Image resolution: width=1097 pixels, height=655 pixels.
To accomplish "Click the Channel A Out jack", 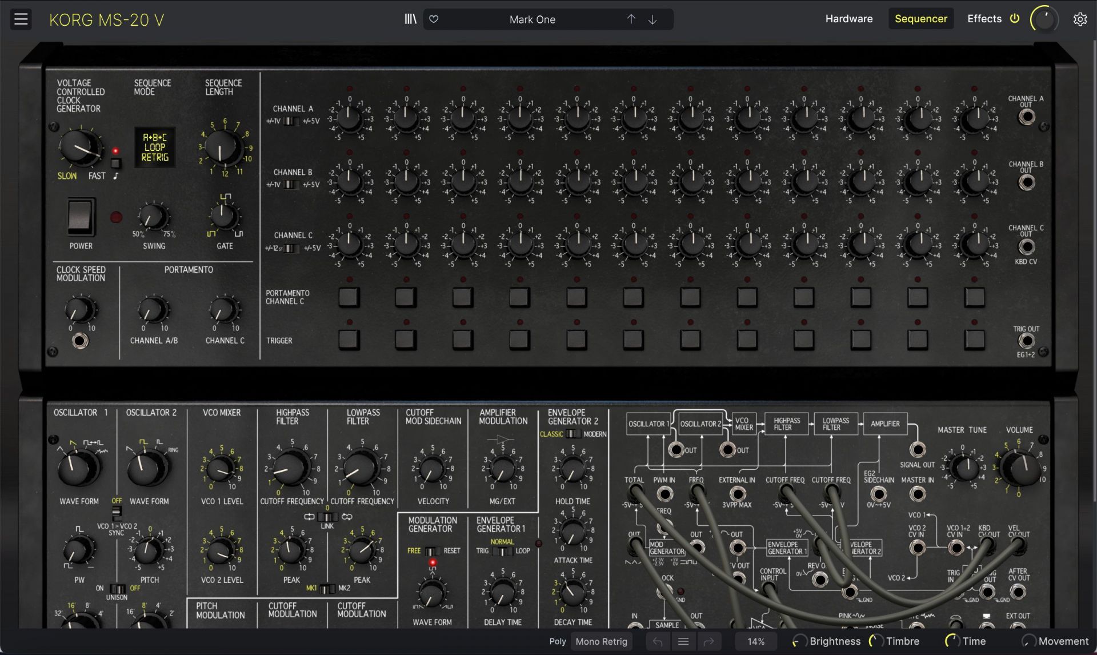I will click(x=1027, y=117).
